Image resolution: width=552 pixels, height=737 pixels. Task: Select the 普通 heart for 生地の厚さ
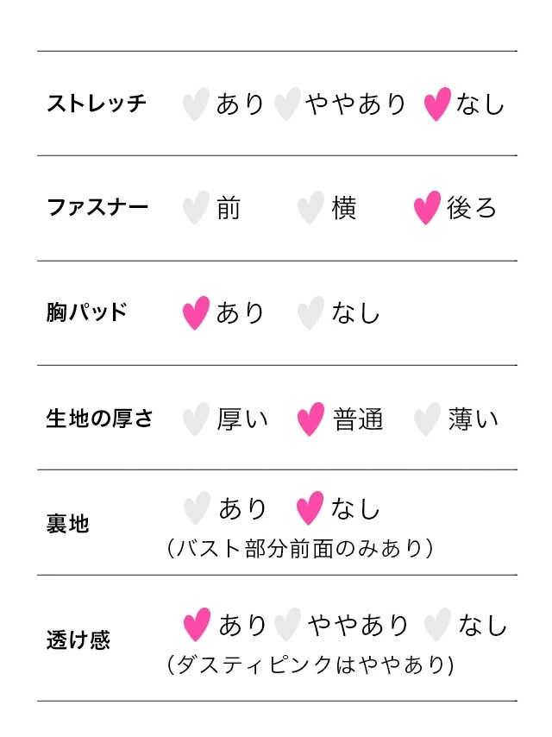click(310, 419)
